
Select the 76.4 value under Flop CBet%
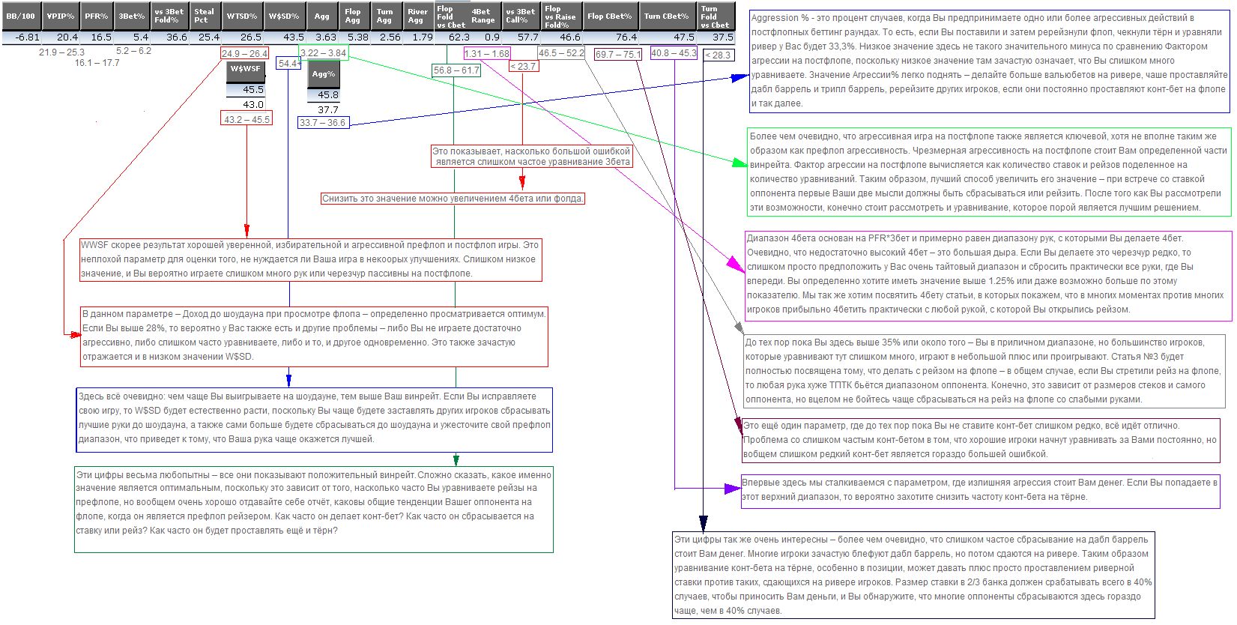pos(626,37)
